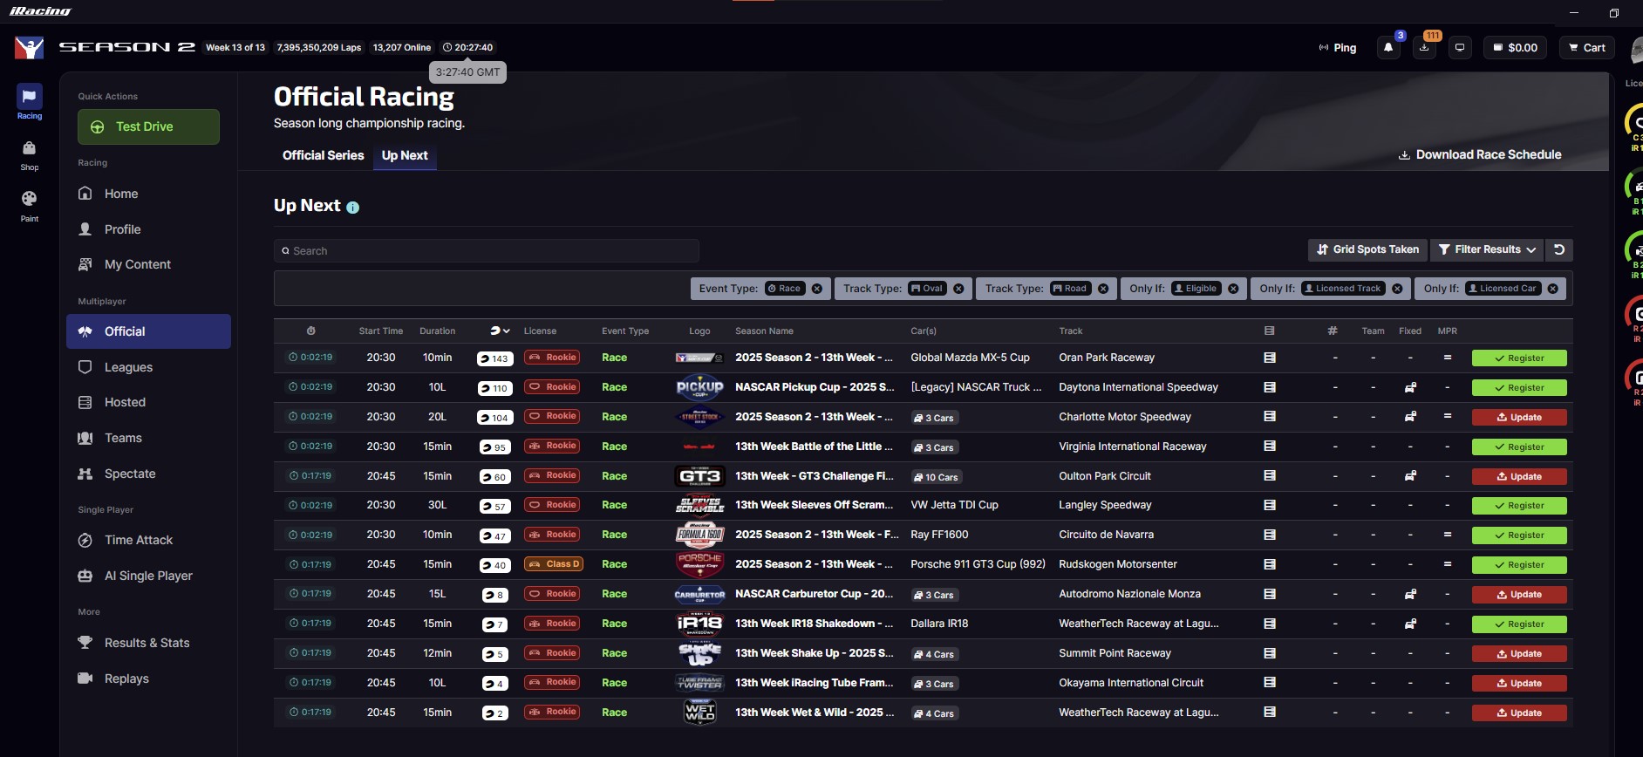Click the iRacing logo icon

pyautogui.click(x=29, y=47)
